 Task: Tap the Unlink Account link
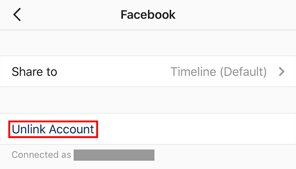[x=53, y=129]
